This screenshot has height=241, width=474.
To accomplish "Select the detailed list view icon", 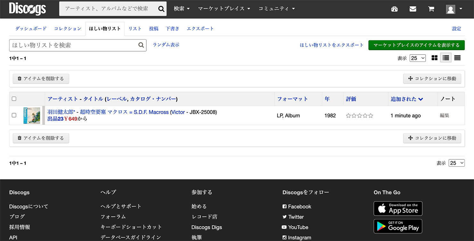I will click(x=446, y=58).
